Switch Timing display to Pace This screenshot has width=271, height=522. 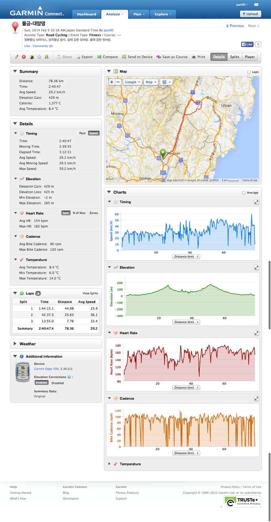[x=82, y=133]
